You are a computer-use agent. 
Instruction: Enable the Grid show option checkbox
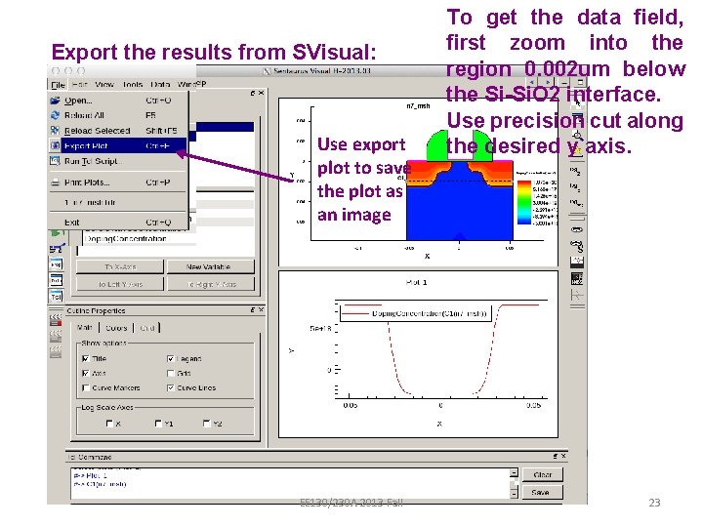coord(170,373)
